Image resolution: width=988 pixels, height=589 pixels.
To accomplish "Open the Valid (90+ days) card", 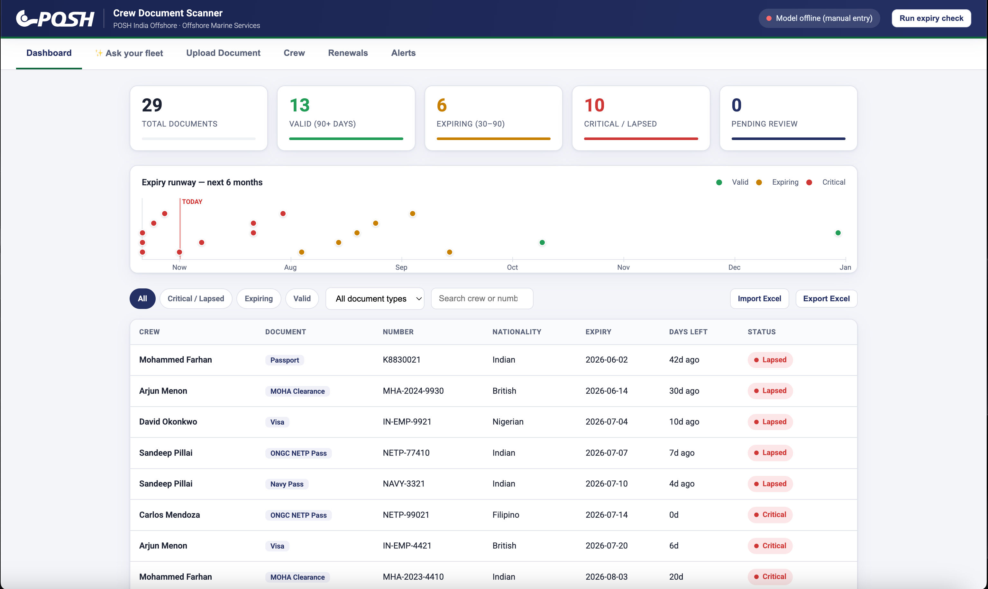I will coord(346,118).
